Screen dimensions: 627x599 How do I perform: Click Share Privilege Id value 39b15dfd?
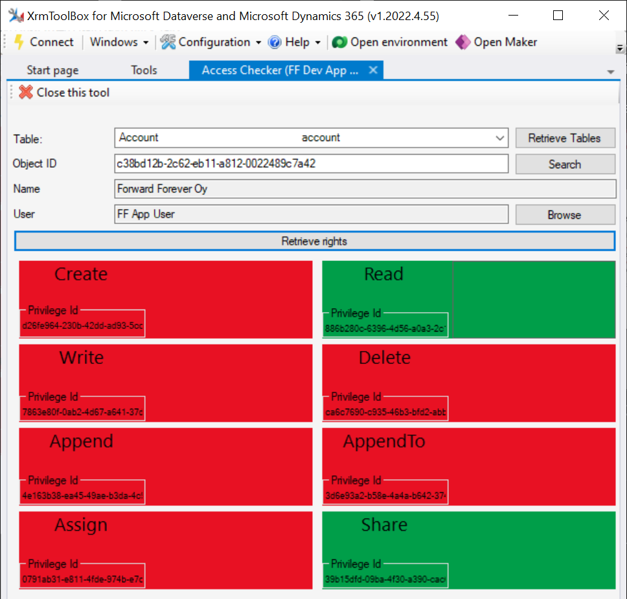click(x=385, y=580)
